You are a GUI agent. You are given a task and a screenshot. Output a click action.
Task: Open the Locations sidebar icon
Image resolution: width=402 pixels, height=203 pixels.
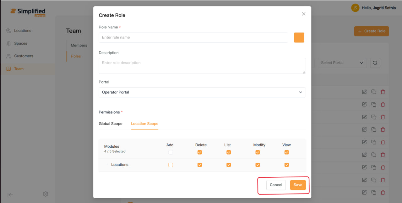pyautogui.click(x=8, y=31)
